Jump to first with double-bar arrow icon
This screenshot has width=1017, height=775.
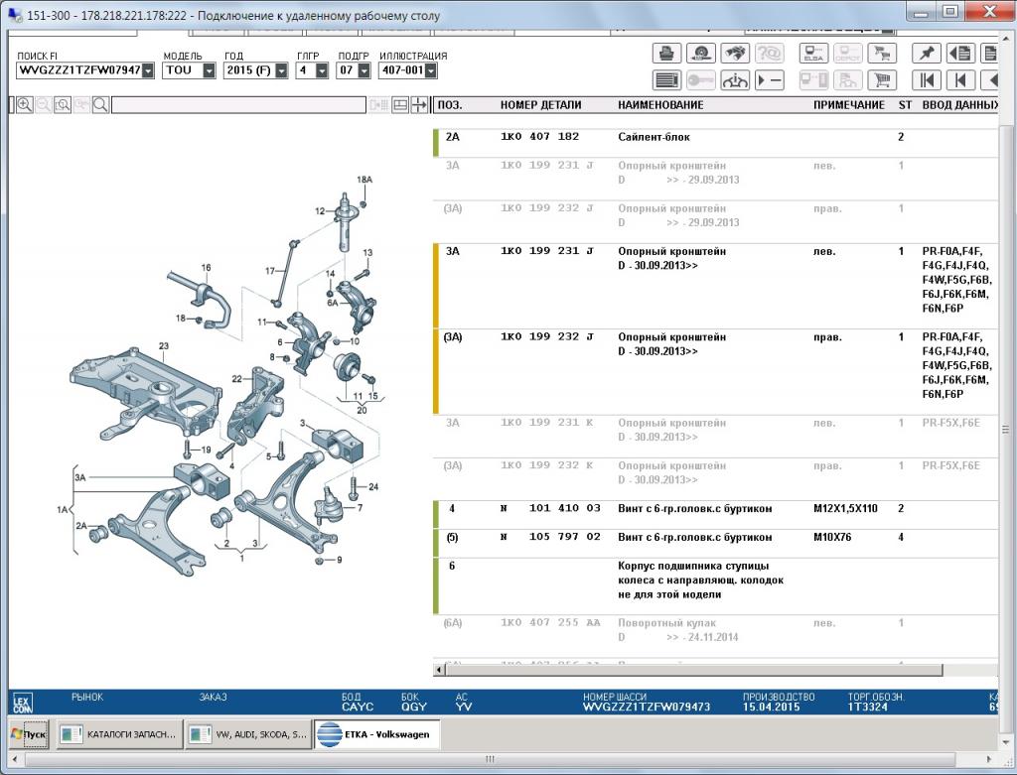coord(927,80)
